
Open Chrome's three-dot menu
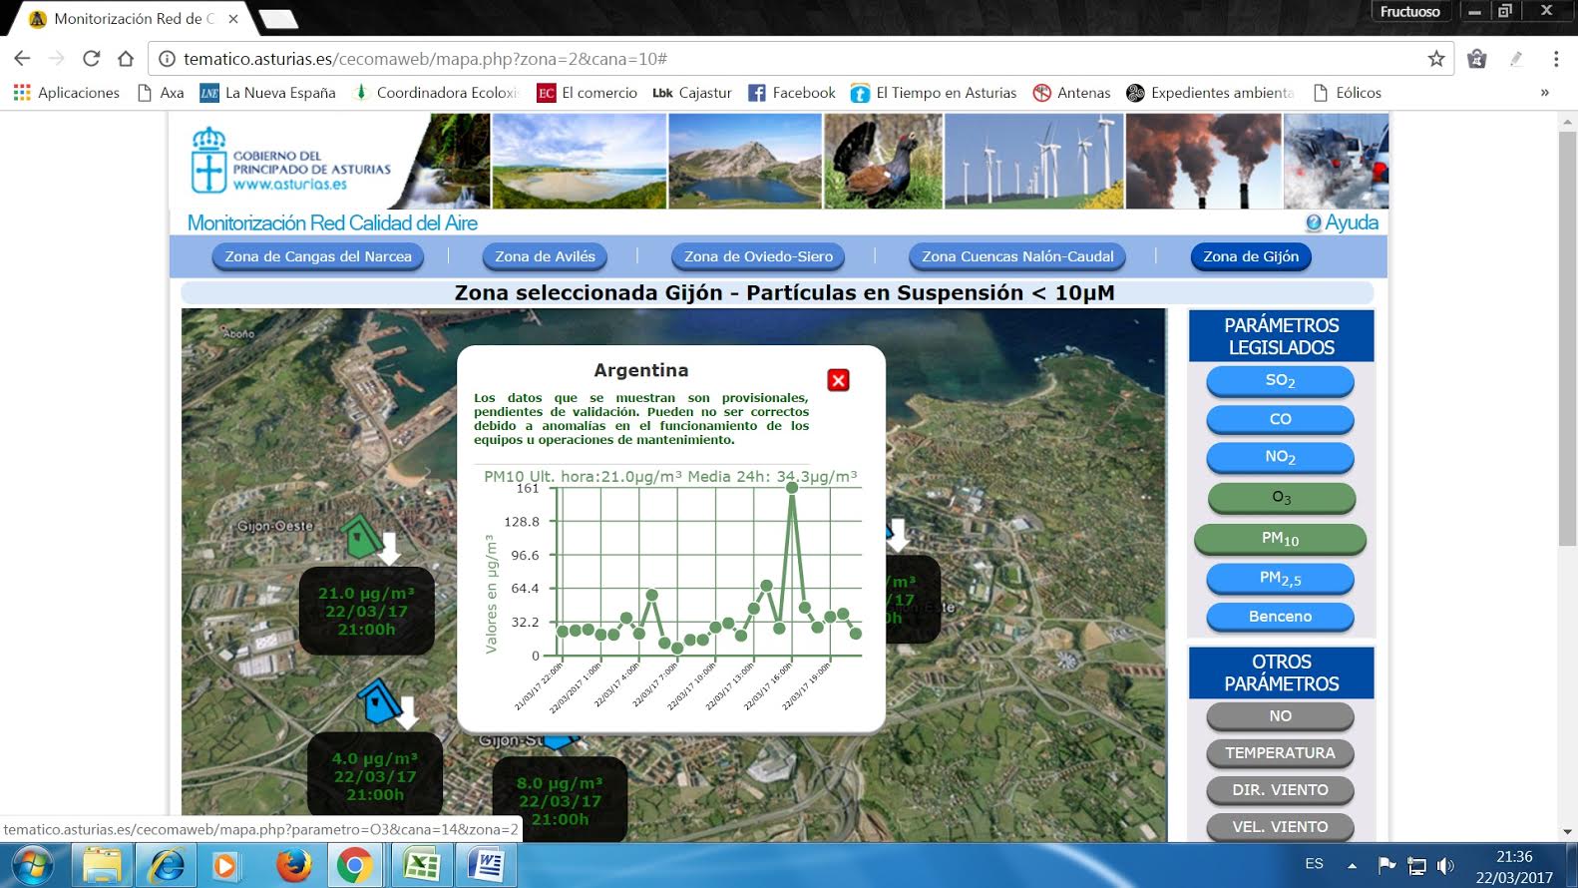coord(1555,59)
